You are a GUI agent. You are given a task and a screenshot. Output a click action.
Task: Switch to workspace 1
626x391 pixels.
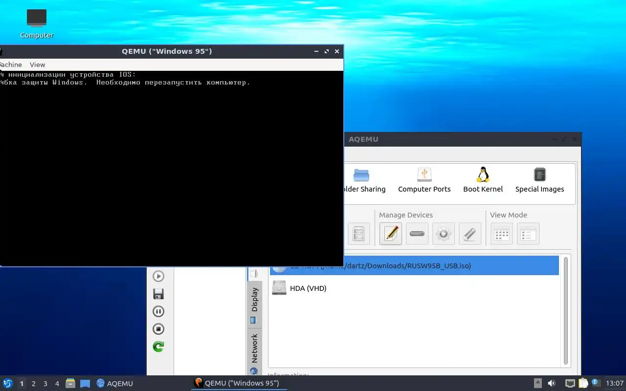tap(22, 384)
